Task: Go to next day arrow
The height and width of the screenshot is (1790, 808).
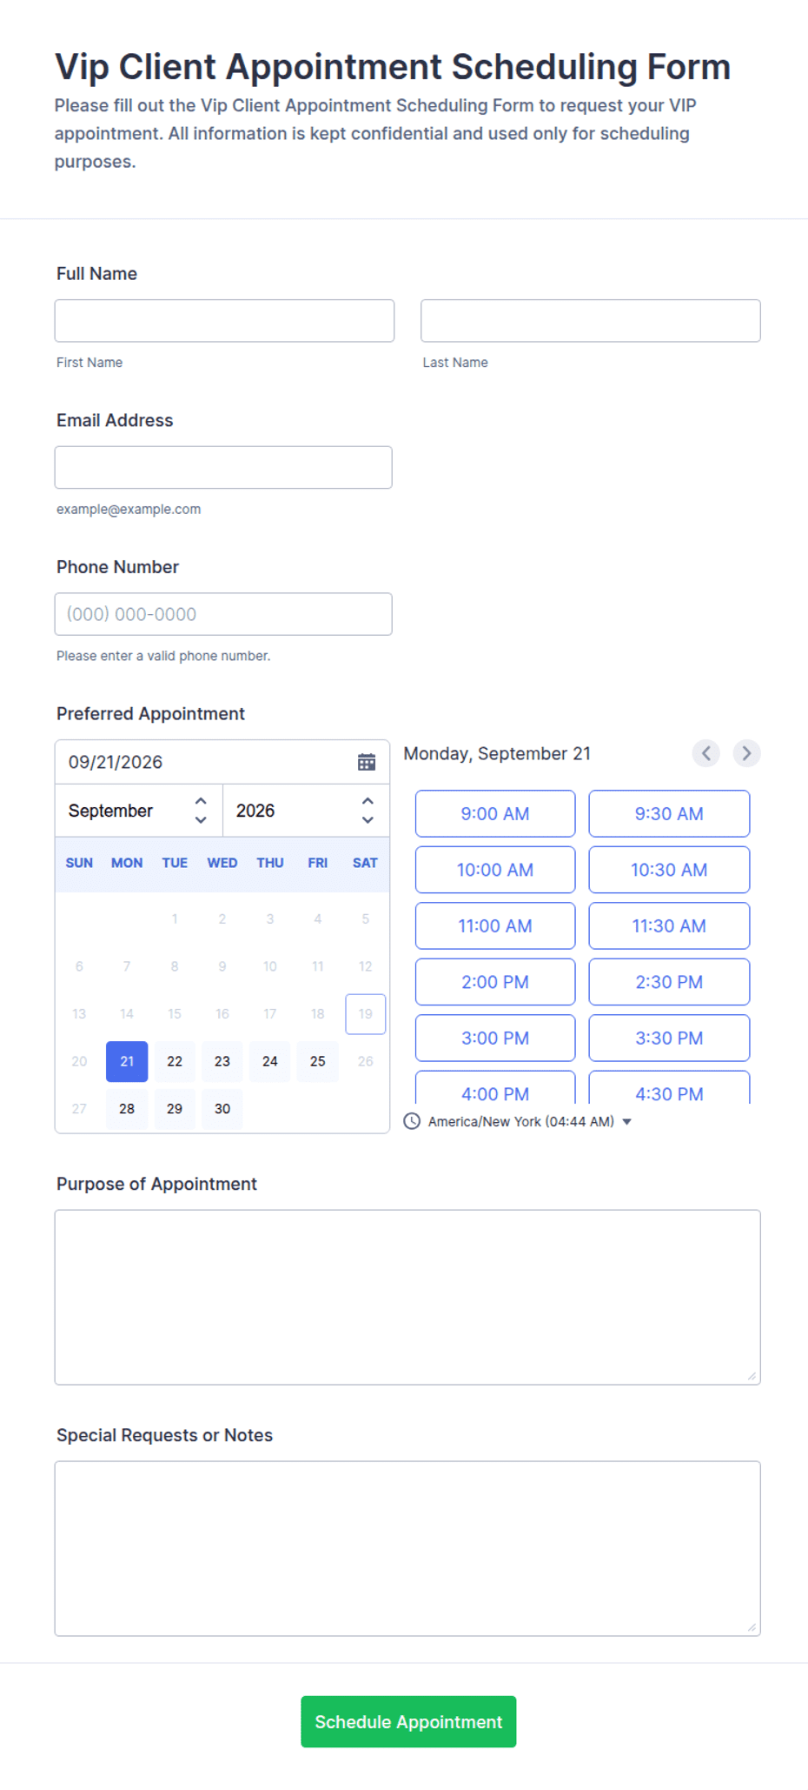Action: (x=746, y=753)
